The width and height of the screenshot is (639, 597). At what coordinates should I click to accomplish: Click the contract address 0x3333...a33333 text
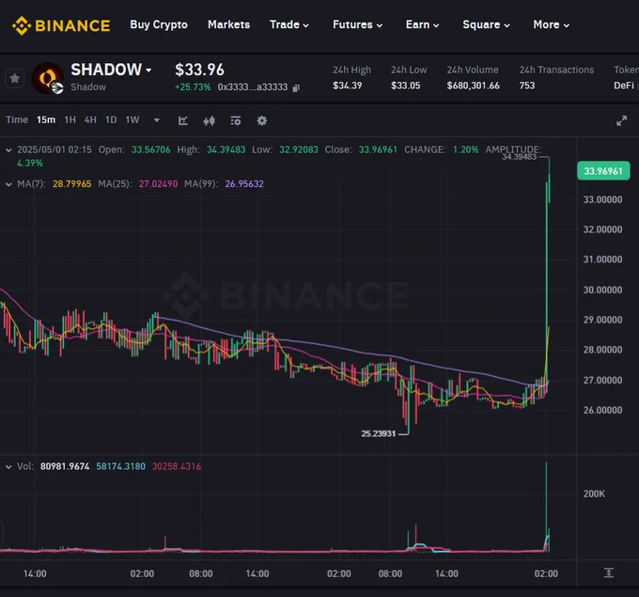(253, 87)
